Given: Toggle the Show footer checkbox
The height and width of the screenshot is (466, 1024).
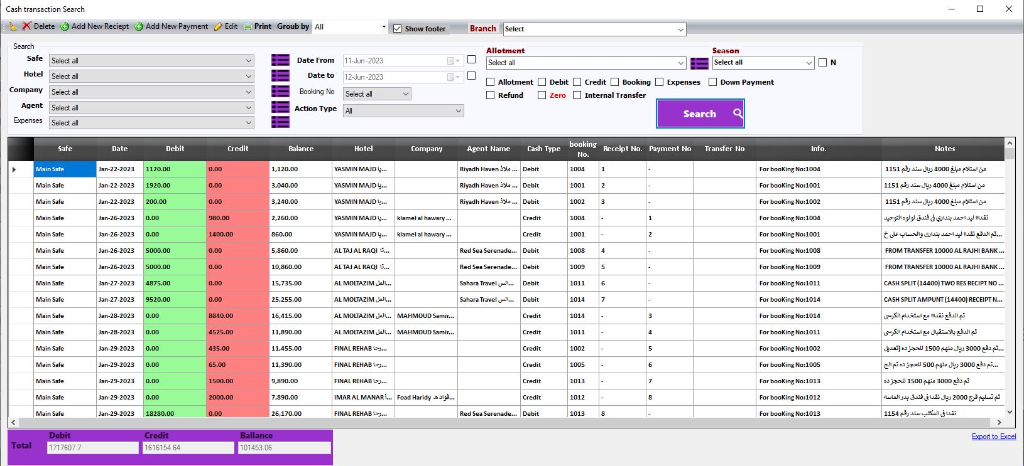Looking at the screenshot, I should click(x=397, y=29).
